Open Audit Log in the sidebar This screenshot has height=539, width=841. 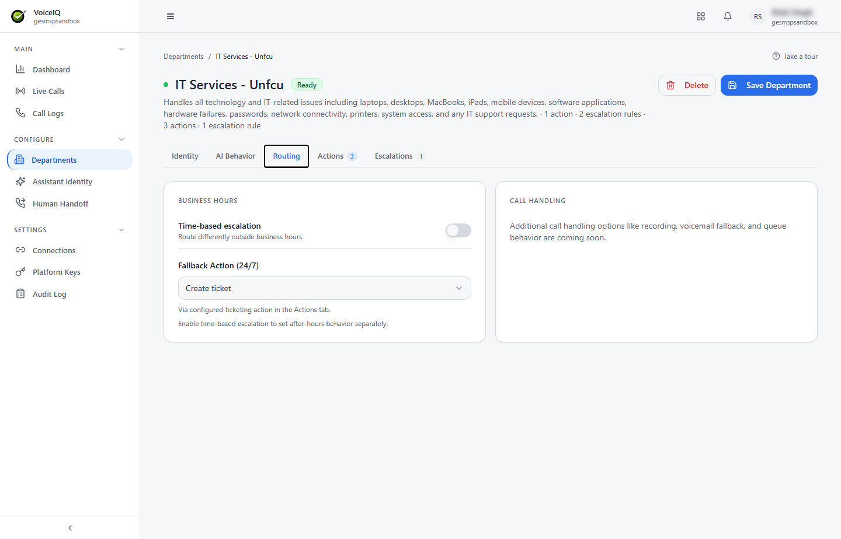(70, 294)
